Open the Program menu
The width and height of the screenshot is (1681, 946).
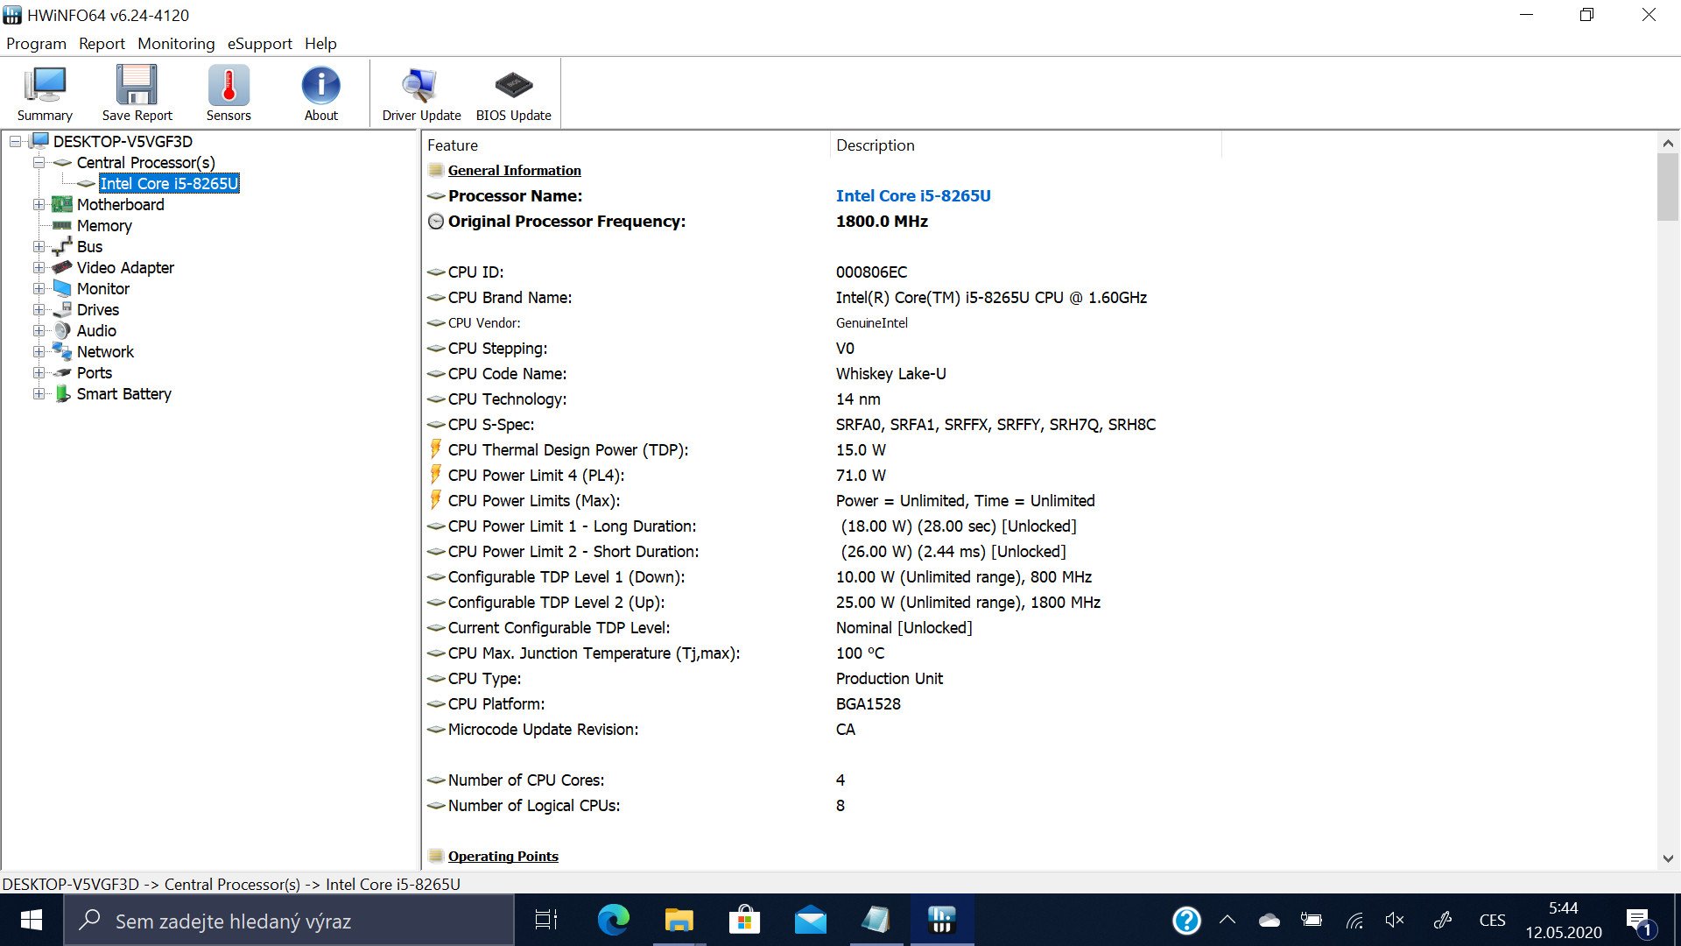coord(36,44)
